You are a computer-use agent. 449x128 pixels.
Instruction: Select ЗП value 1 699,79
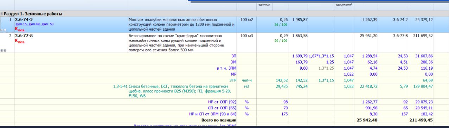[x=300, y=56]
